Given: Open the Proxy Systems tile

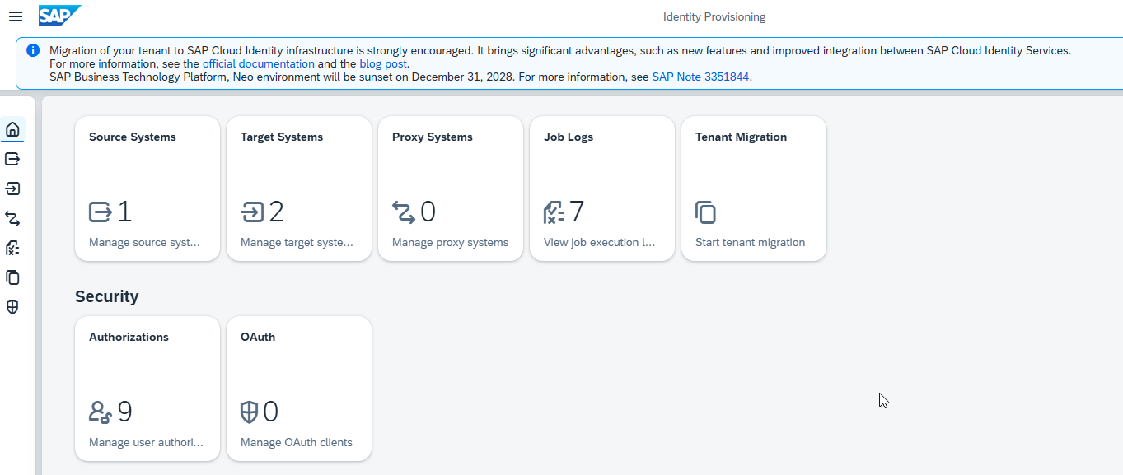Looking at the screenshot, I should pyautogui.click(x=451, y=189).
